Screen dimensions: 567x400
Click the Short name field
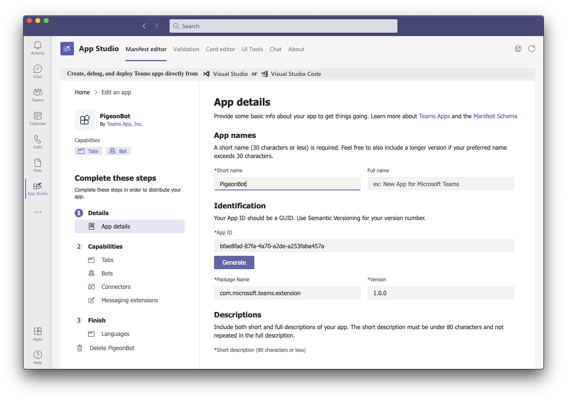pos(287,184)
